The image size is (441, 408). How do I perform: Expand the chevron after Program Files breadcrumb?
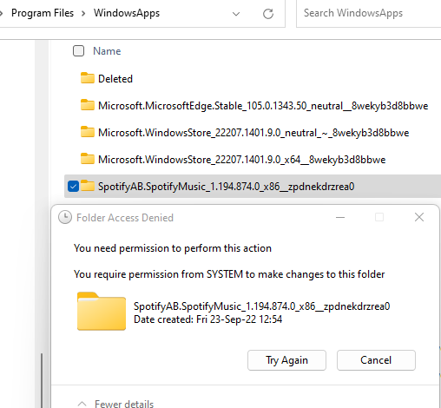[x=83, y=13]
